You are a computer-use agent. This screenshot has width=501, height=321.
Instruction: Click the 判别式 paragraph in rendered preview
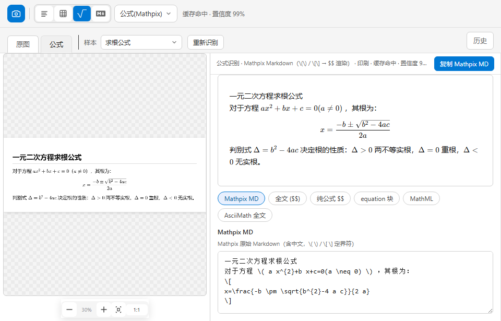353,156
